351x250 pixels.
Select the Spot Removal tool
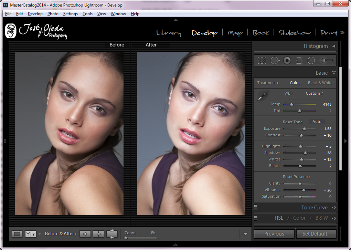pos(275,61)
